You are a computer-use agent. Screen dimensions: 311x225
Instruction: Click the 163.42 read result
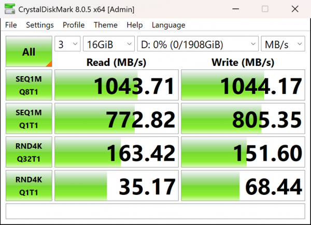[x=117, y=152]
